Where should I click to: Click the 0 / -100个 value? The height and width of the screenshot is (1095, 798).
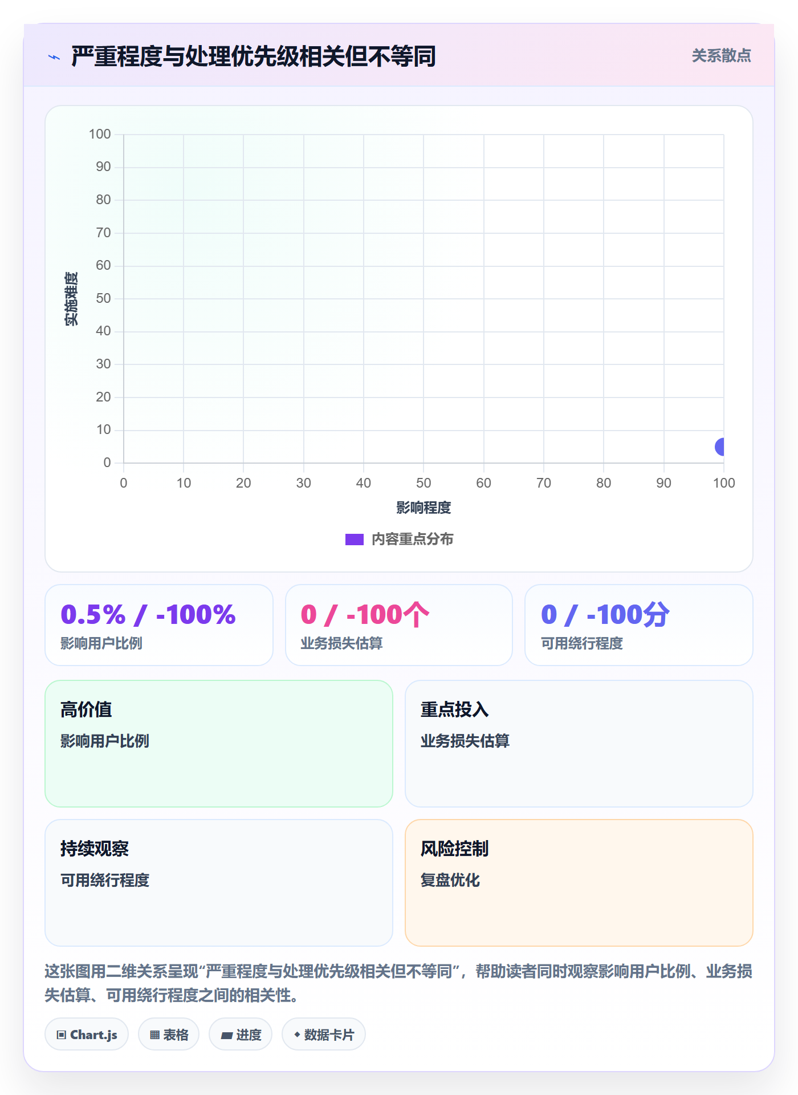365,615
